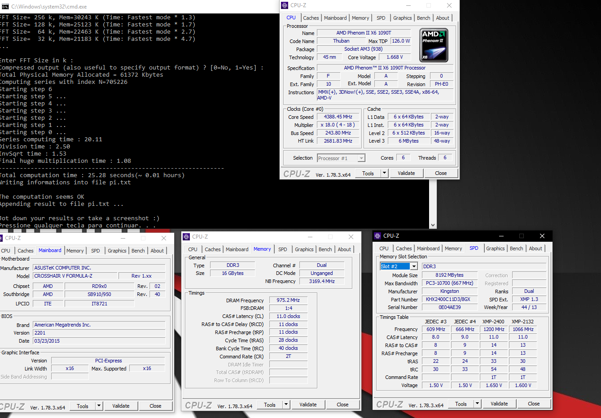The width and height of the screenshot is (601, 418).
Task: Click the AMD Phenom II processor logo
Action: [x=434, y=45]
